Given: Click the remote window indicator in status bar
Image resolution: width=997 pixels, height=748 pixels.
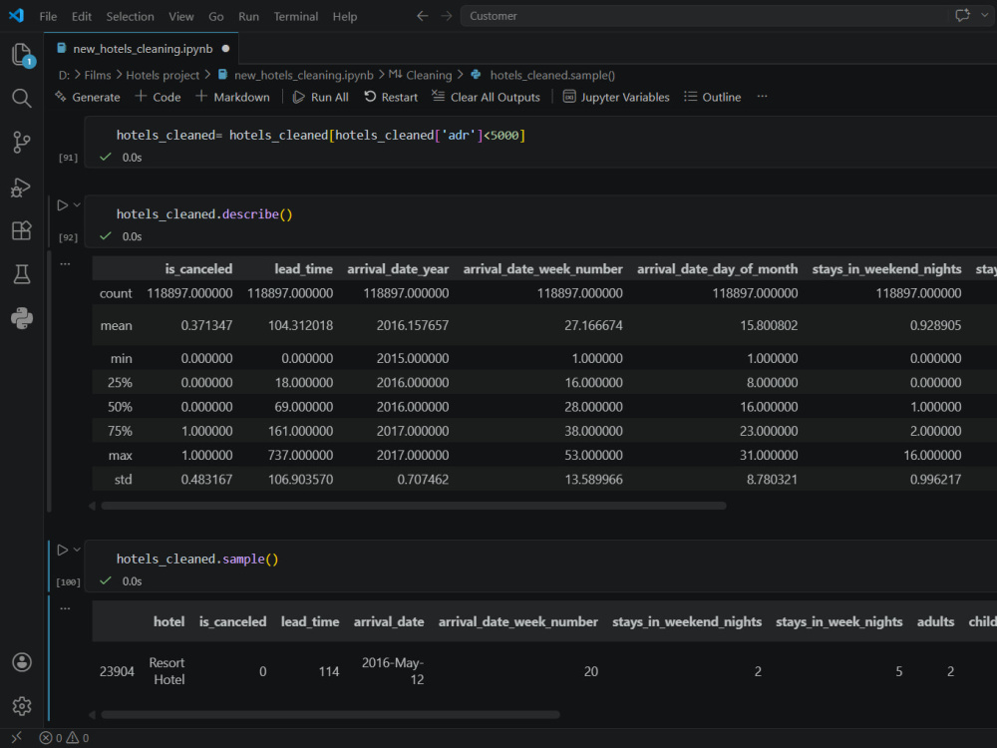Looking at the screenshot, I should click(x=17, y=738).
